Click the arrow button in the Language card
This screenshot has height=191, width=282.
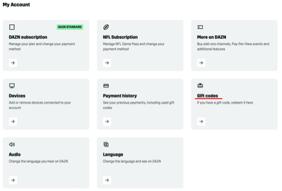click(107, 180)
